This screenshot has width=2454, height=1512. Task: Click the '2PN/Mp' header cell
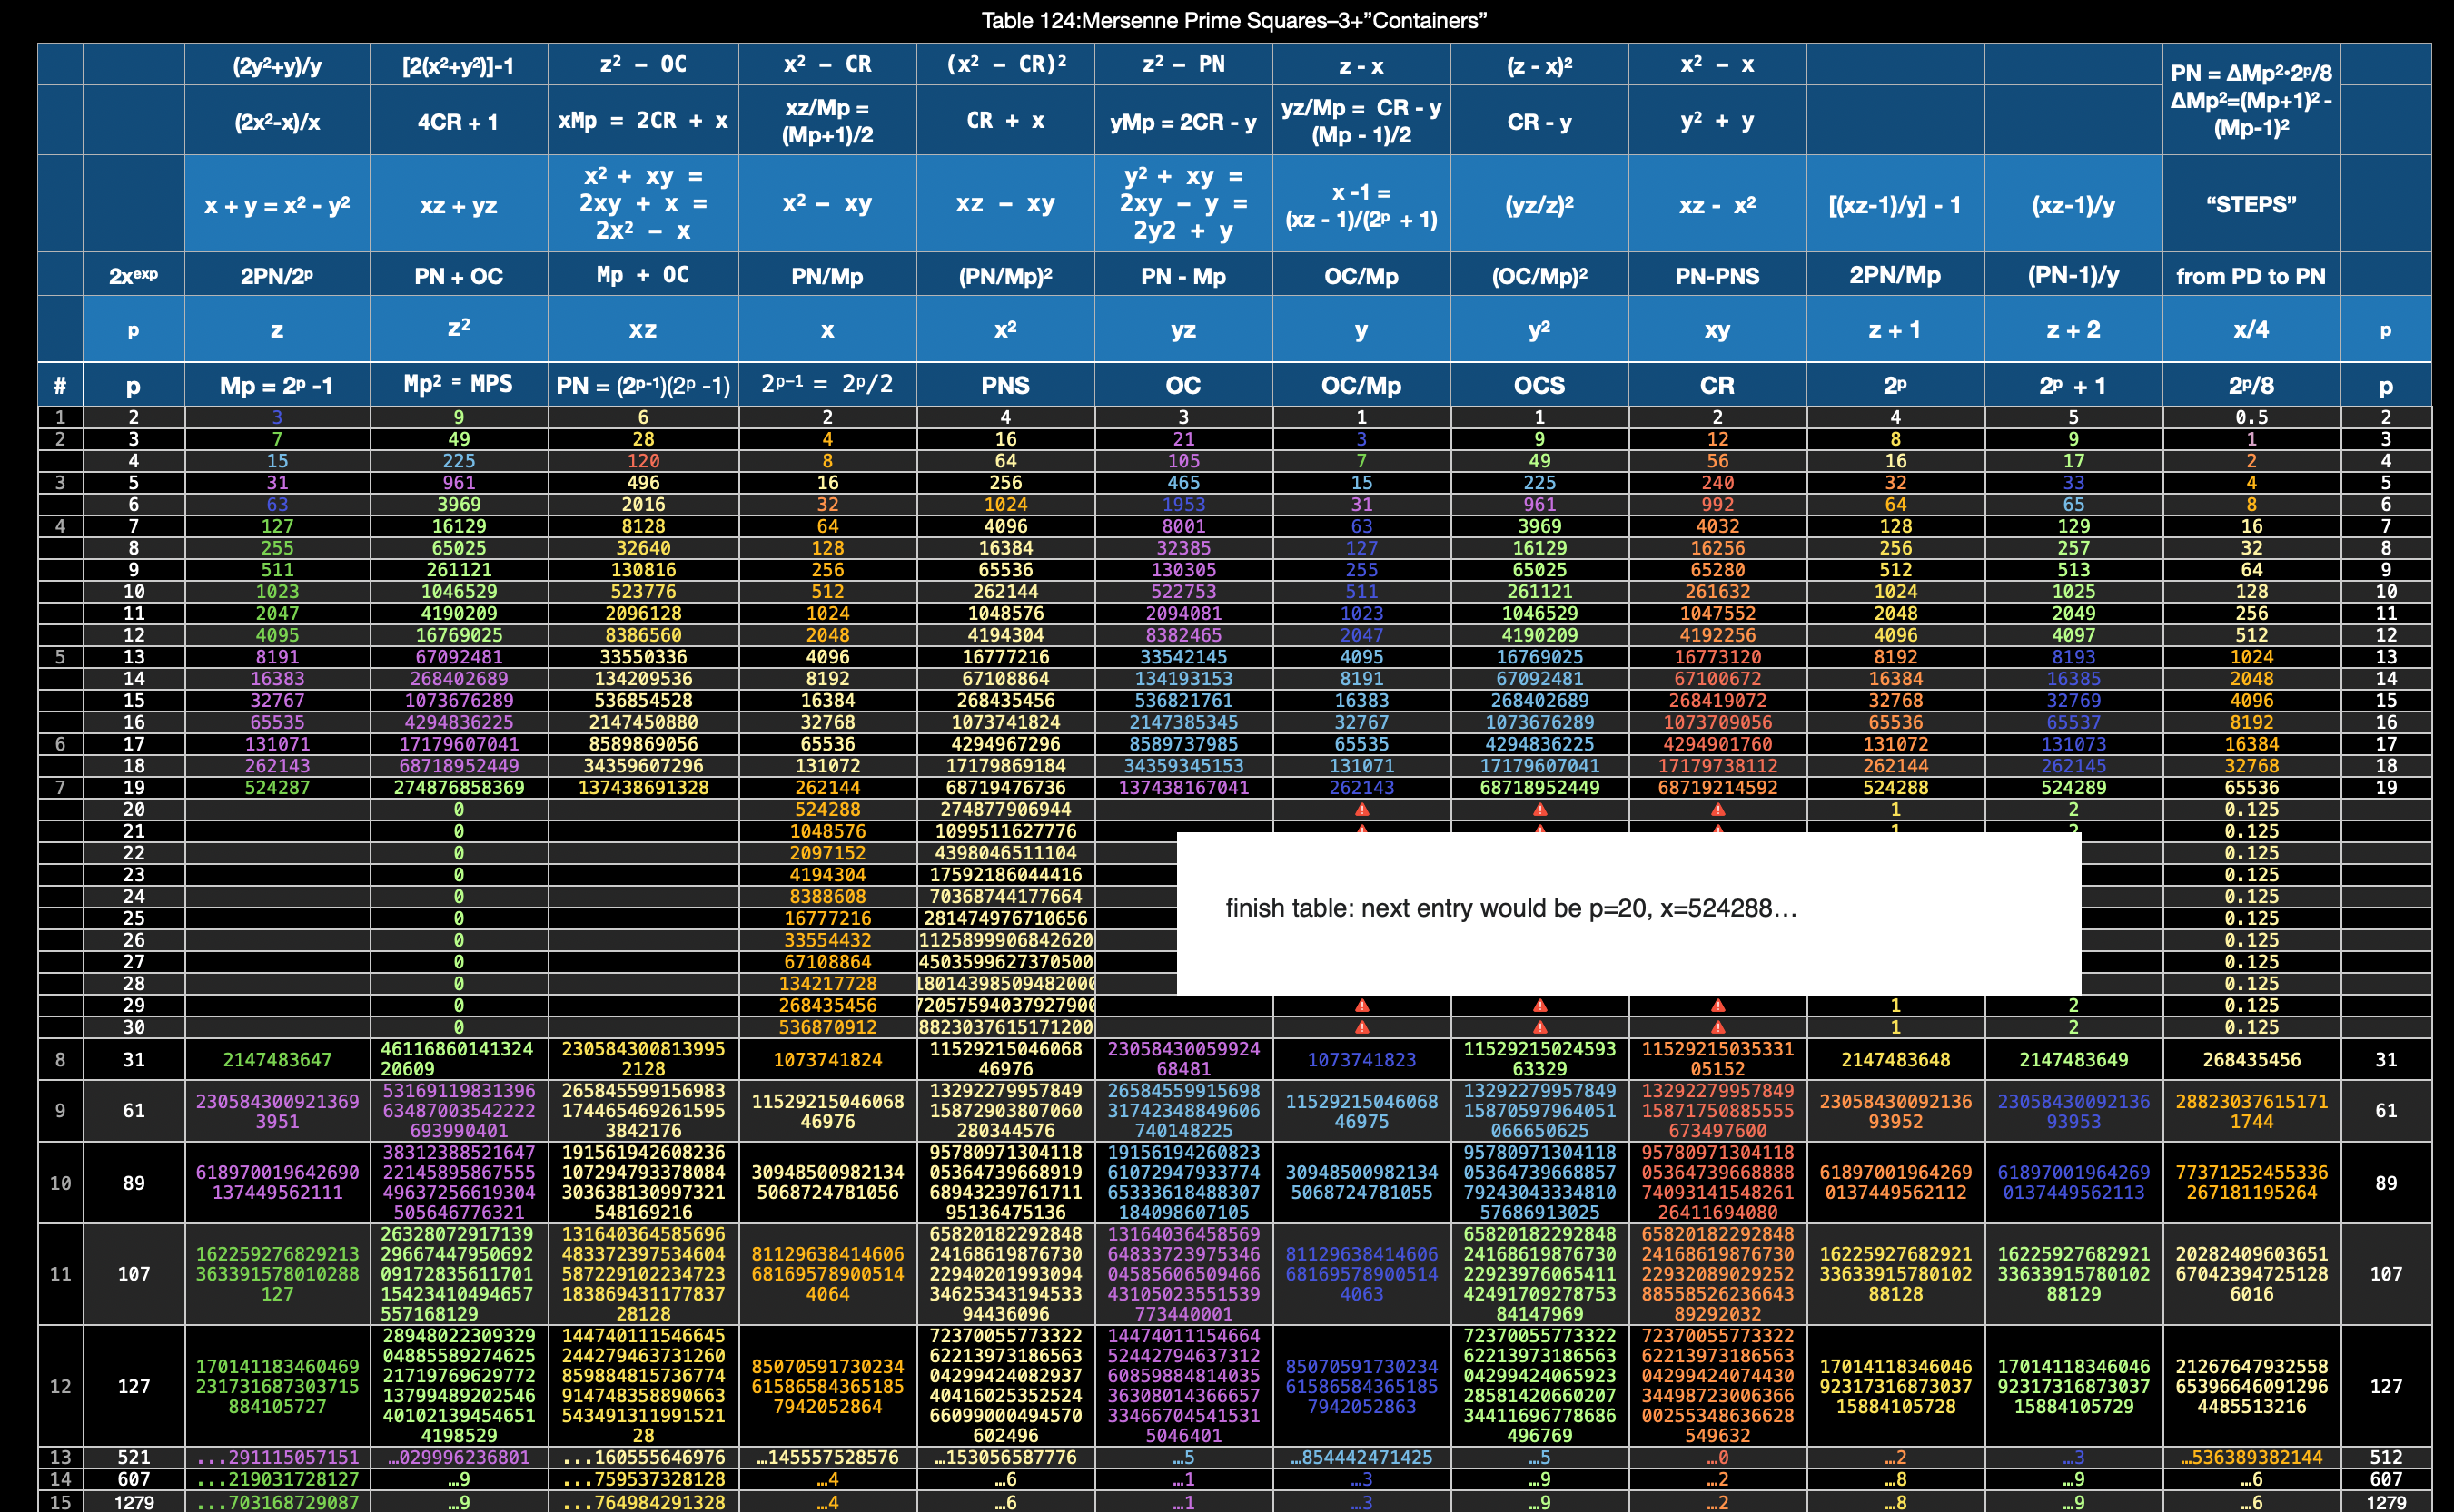click(1895, 276)
